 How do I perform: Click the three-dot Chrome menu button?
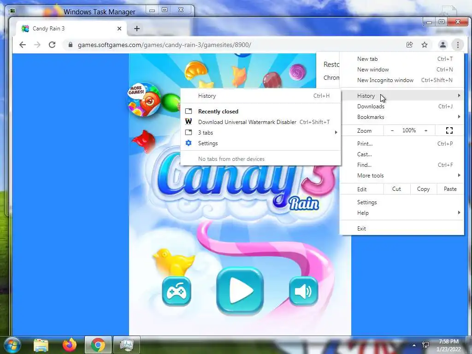tap(458, 45)
